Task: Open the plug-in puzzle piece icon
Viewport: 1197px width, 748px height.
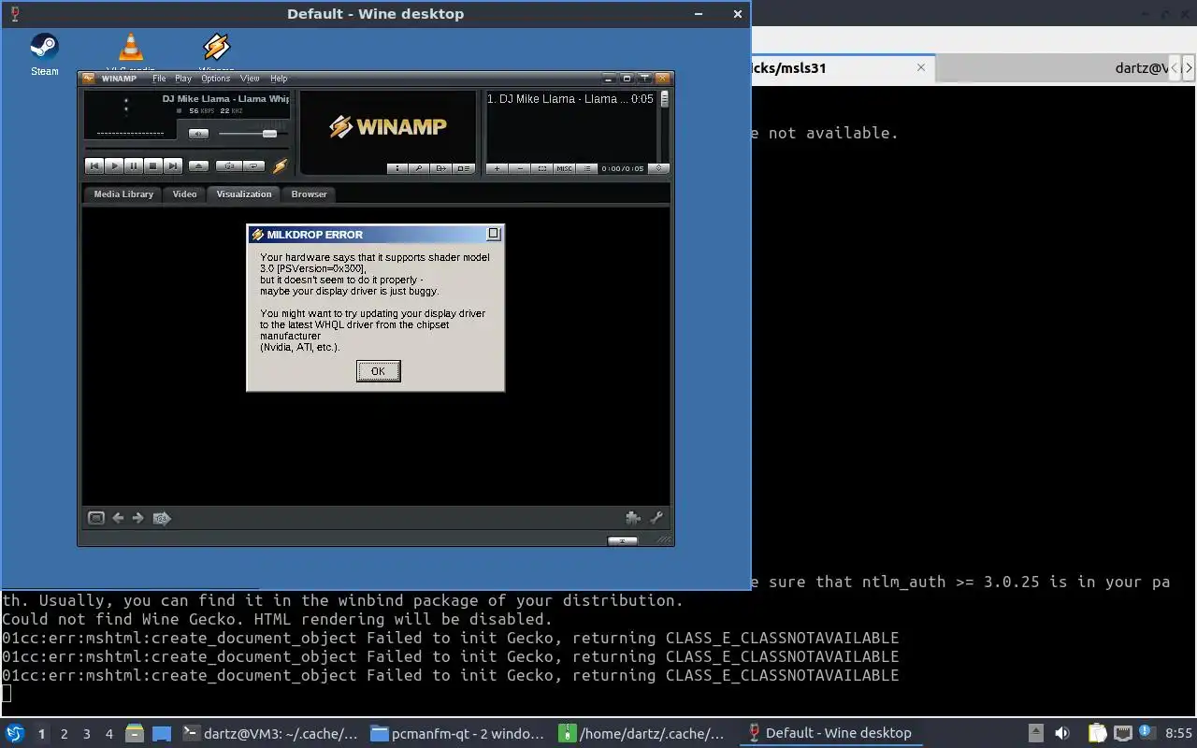Action: tap(633, 518)
